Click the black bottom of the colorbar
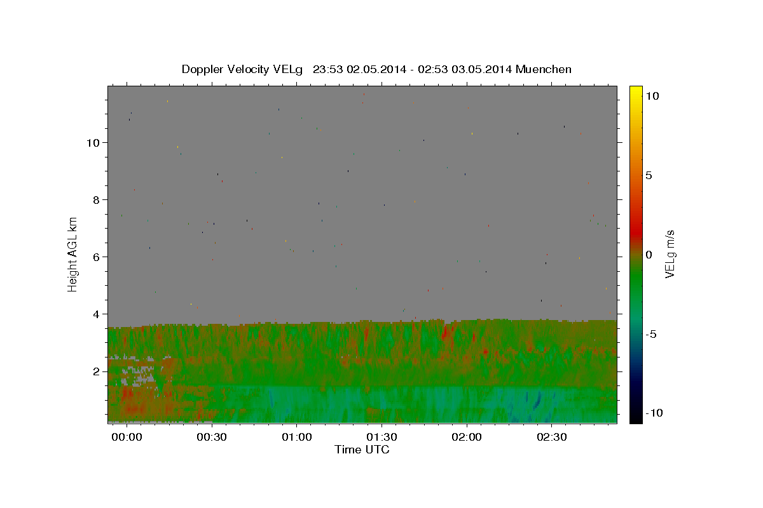Viewport: 763px width, 508px height. [x=636, y=416]
